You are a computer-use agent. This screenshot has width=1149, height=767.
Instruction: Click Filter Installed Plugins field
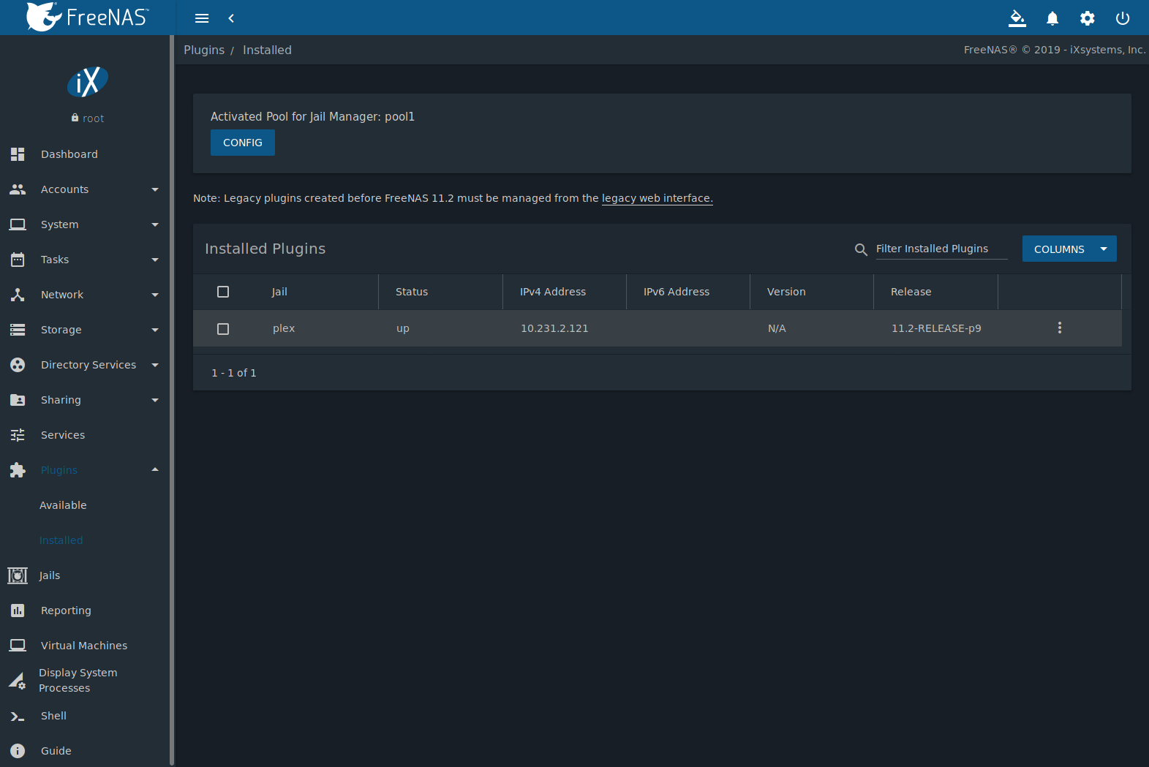coord(941,249)
